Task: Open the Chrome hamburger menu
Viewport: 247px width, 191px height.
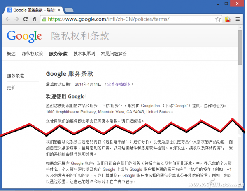Action: tap(238, 19)
